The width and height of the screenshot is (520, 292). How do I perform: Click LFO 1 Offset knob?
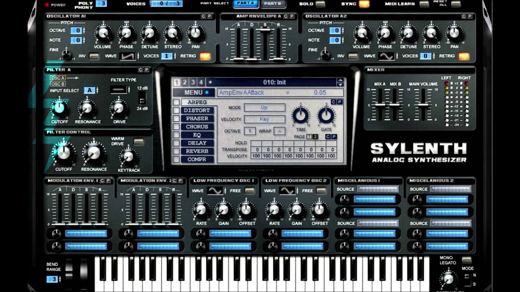pyautogui.click(x=246, y=210)
